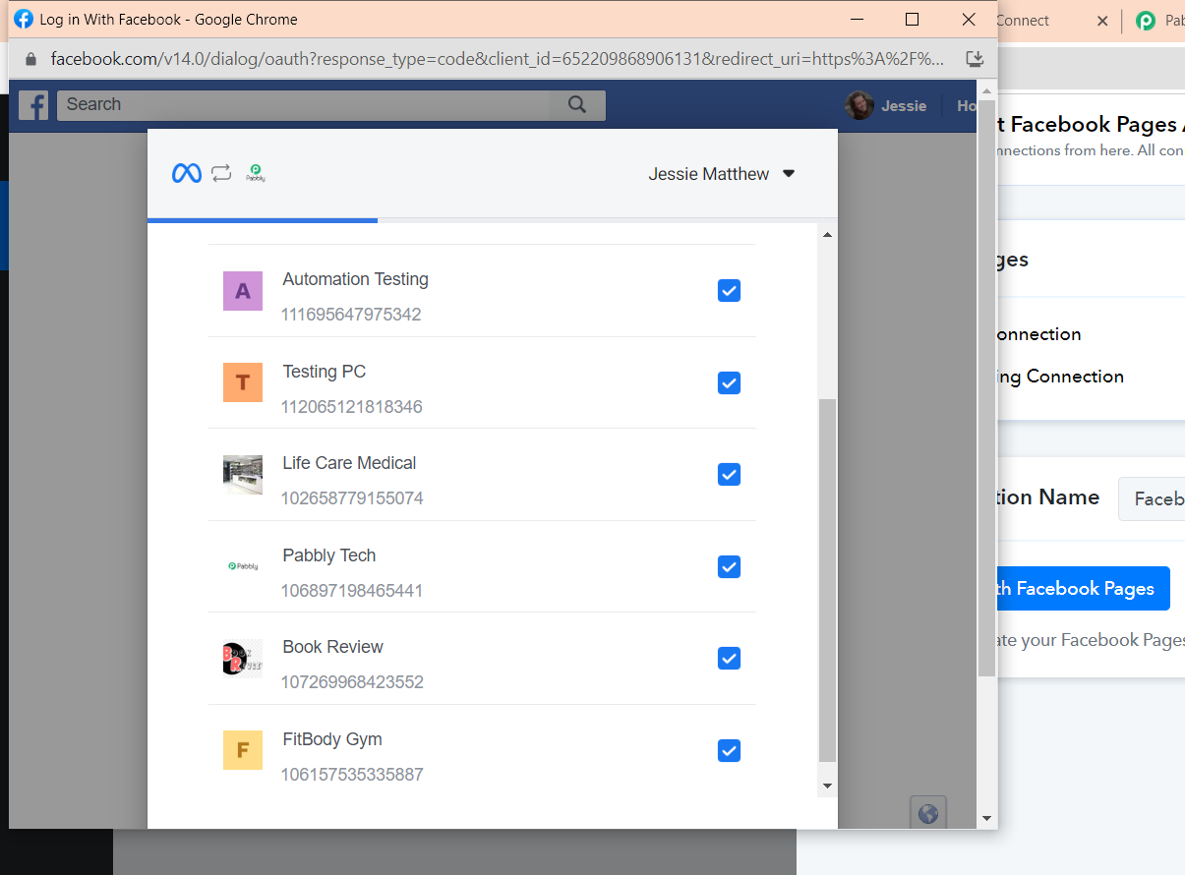Select the Automation Testing page name

355,279
